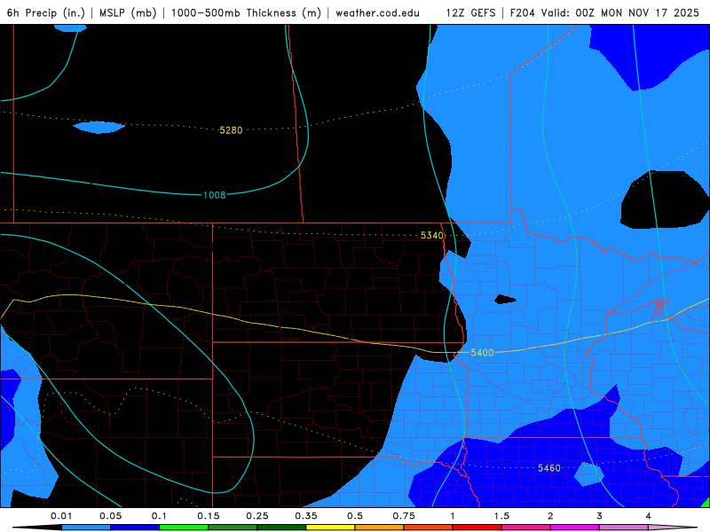Pick the yellow 0.35–0.5 legend swatch
The image size is (710, 532).
330,528
